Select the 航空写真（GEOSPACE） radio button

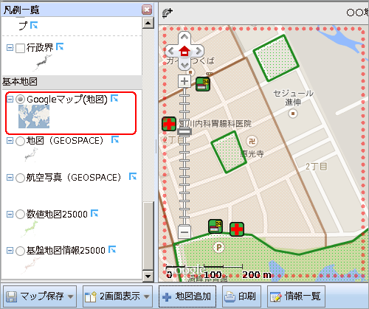20,178
